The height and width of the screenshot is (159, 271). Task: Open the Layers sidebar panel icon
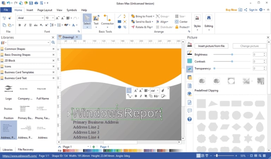click(x=189, y=78)
